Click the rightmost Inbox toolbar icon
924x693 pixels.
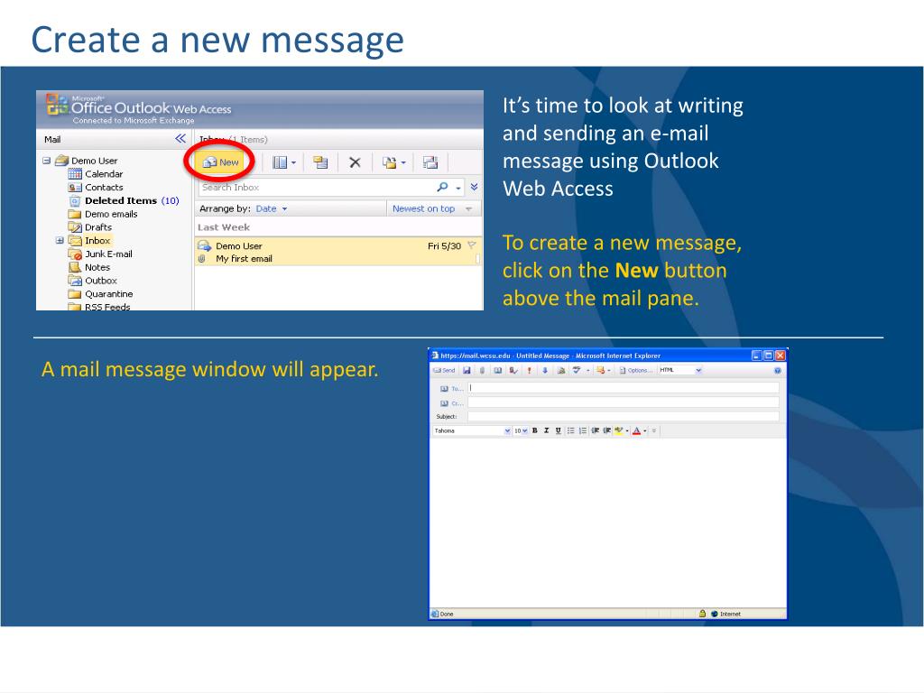(430, 162)
